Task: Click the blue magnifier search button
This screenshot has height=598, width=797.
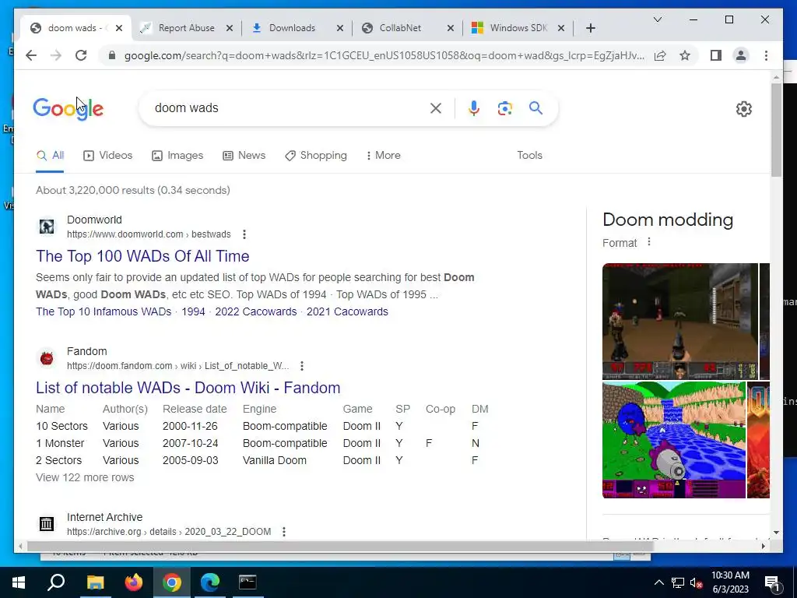Action: coord(535,107)
